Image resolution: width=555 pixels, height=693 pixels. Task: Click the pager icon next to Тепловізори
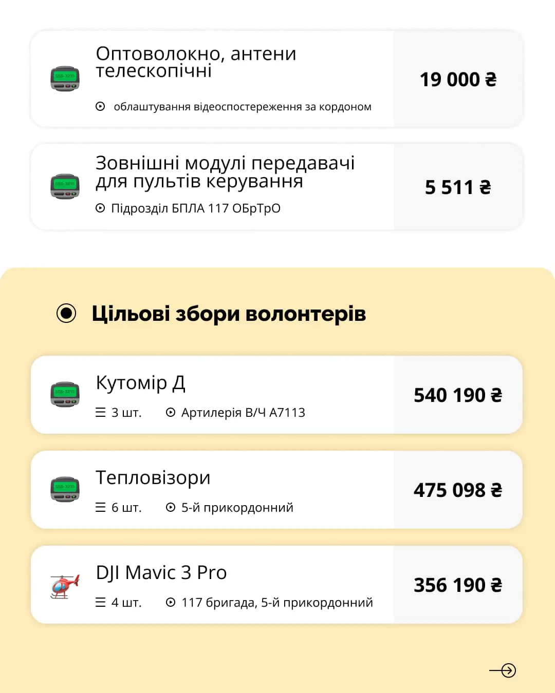tap(65, 489)
